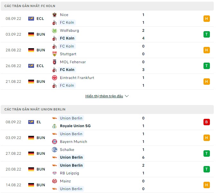The height and width of the screenshot is (193, 216).
Task: Expand more matches with the chevron arrow
Action: coord(126,96)
